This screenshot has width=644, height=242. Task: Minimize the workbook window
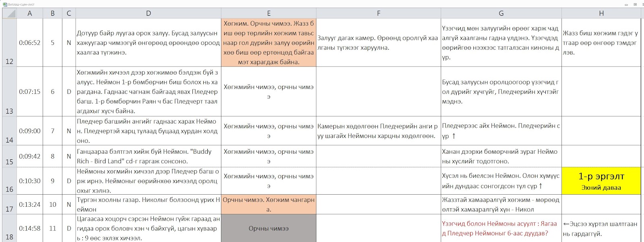626,4
